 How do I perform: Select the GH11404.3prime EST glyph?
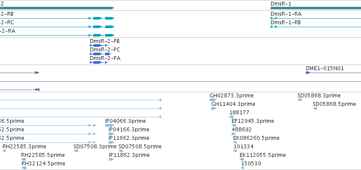[214, 108]
